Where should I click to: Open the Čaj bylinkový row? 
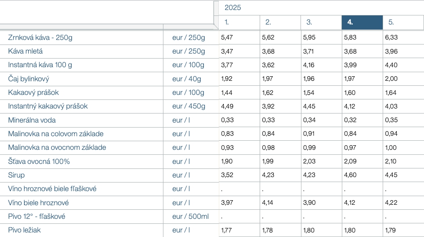(28, 79)
